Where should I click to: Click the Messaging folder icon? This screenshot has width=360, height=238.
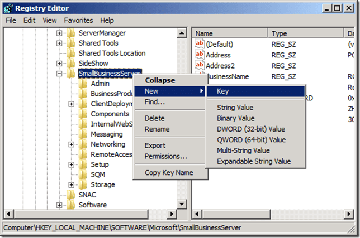click(x=83, y=134)
